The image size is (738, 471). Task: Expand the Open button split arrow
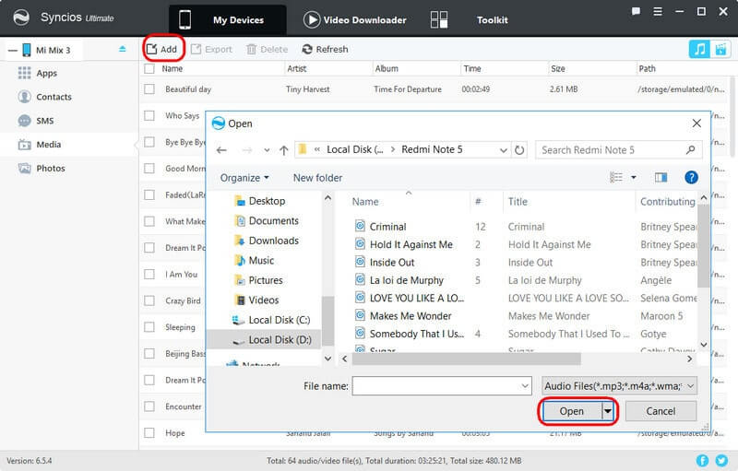coord(608,411)
